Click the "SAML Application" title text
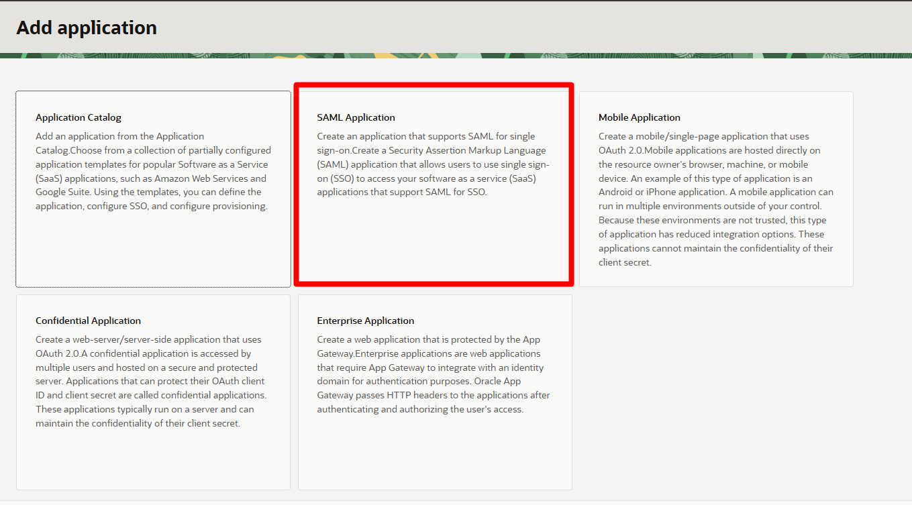 pyautogui.click(x=356, y=117)
